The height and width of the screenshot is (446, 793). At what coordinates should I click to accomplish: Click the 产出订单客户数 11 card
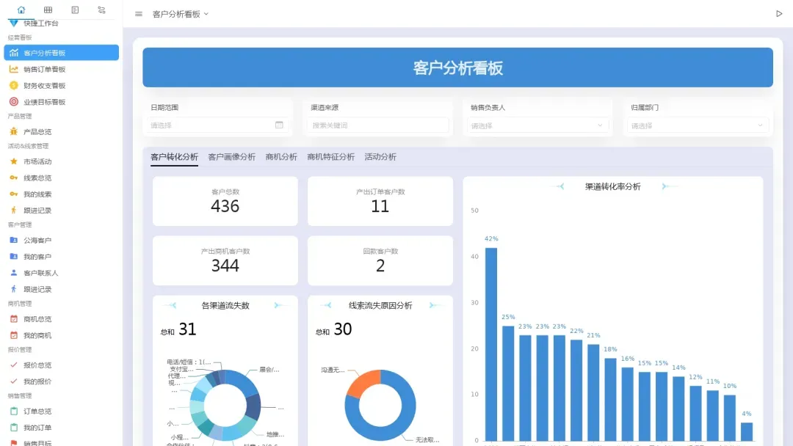click(380, 201)
